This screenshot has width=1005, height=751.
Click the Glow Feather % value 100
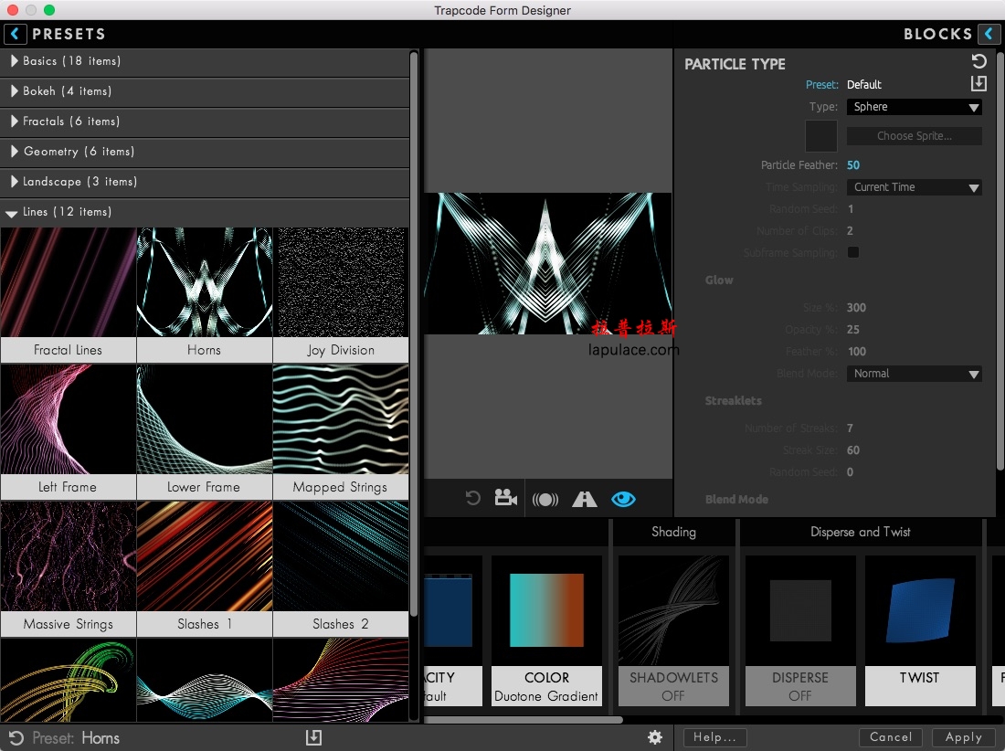point(856,352)
